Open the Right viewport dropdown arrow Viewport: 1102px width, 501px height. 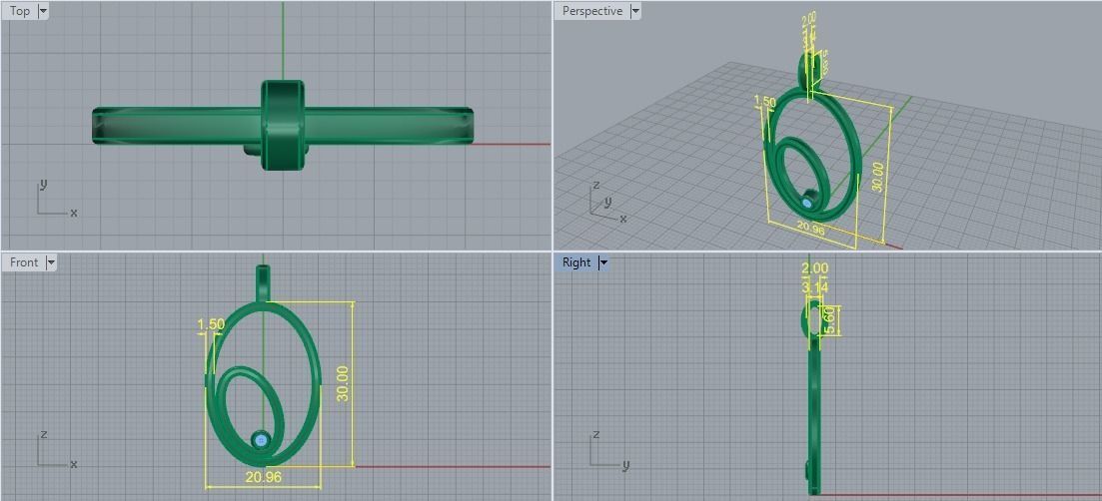[603, 262]
